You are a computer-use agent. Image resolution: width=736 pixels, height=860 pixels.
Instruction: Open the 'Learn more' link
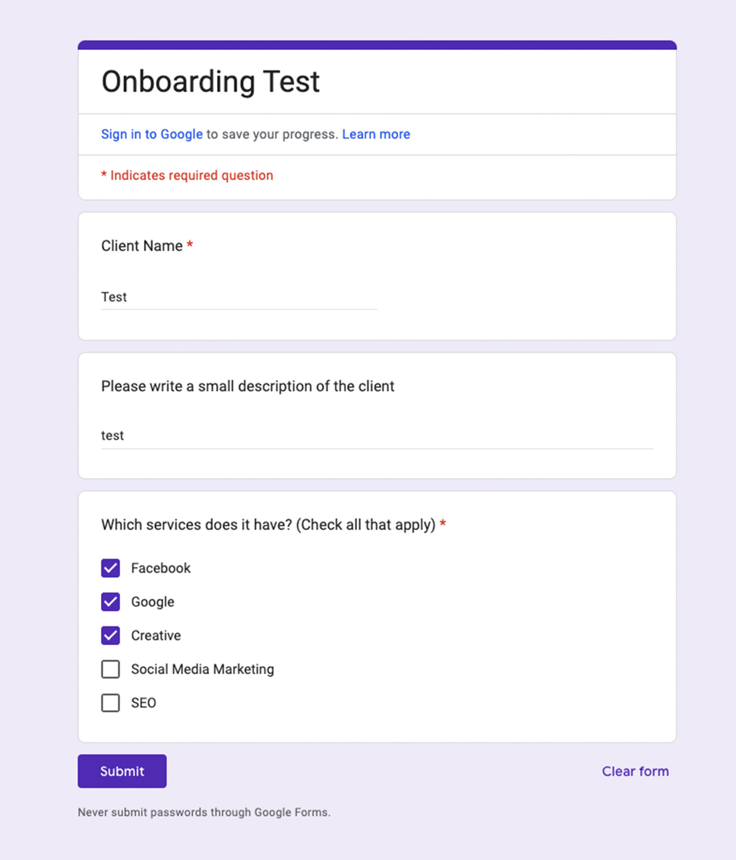[376, 134]
